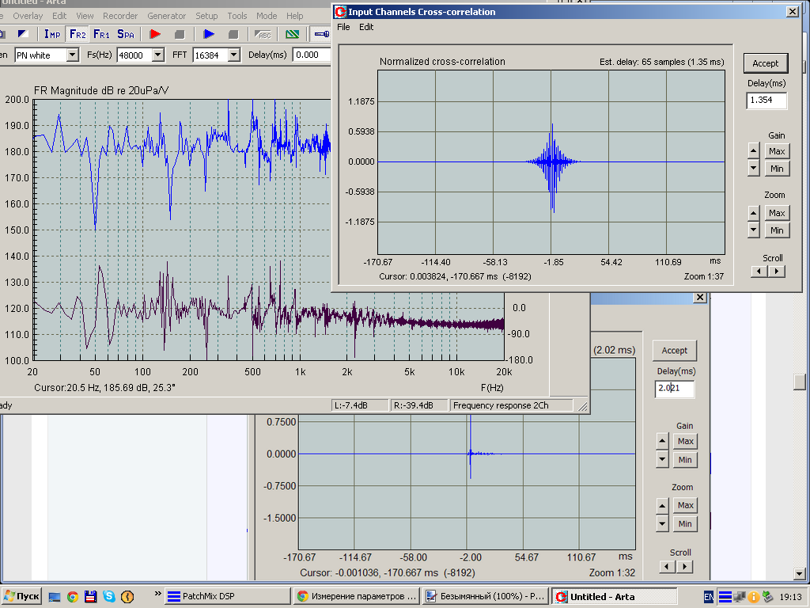The image size is (810, 608).
Task: Select FR1 single-channel frequency response mode
Action: (101, 34)
